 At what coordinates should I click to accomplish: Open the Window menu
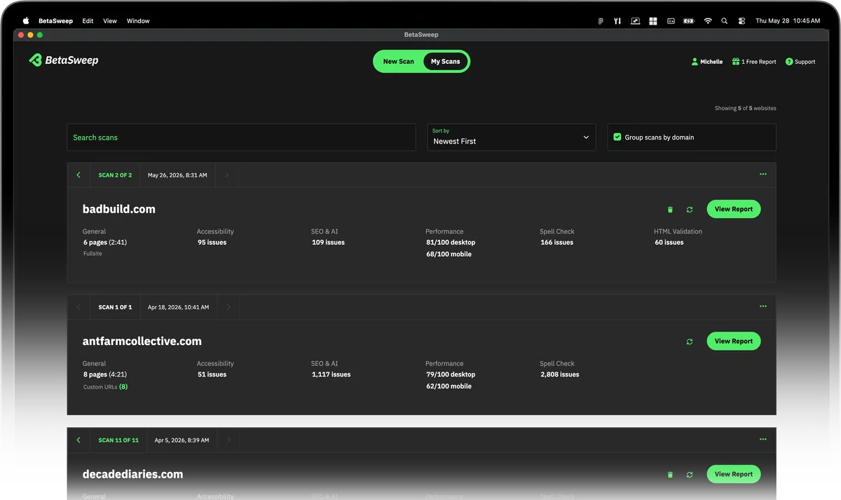pyautogui.click(x=138, y=21)
